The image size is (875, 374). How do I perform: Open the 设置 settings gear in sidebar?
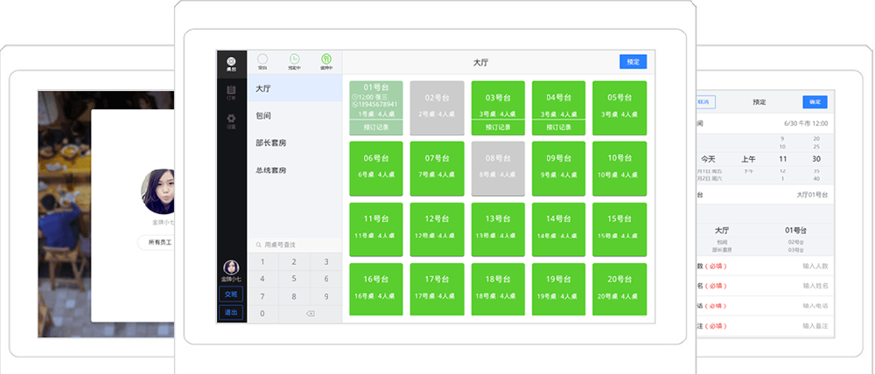(231, 121)
